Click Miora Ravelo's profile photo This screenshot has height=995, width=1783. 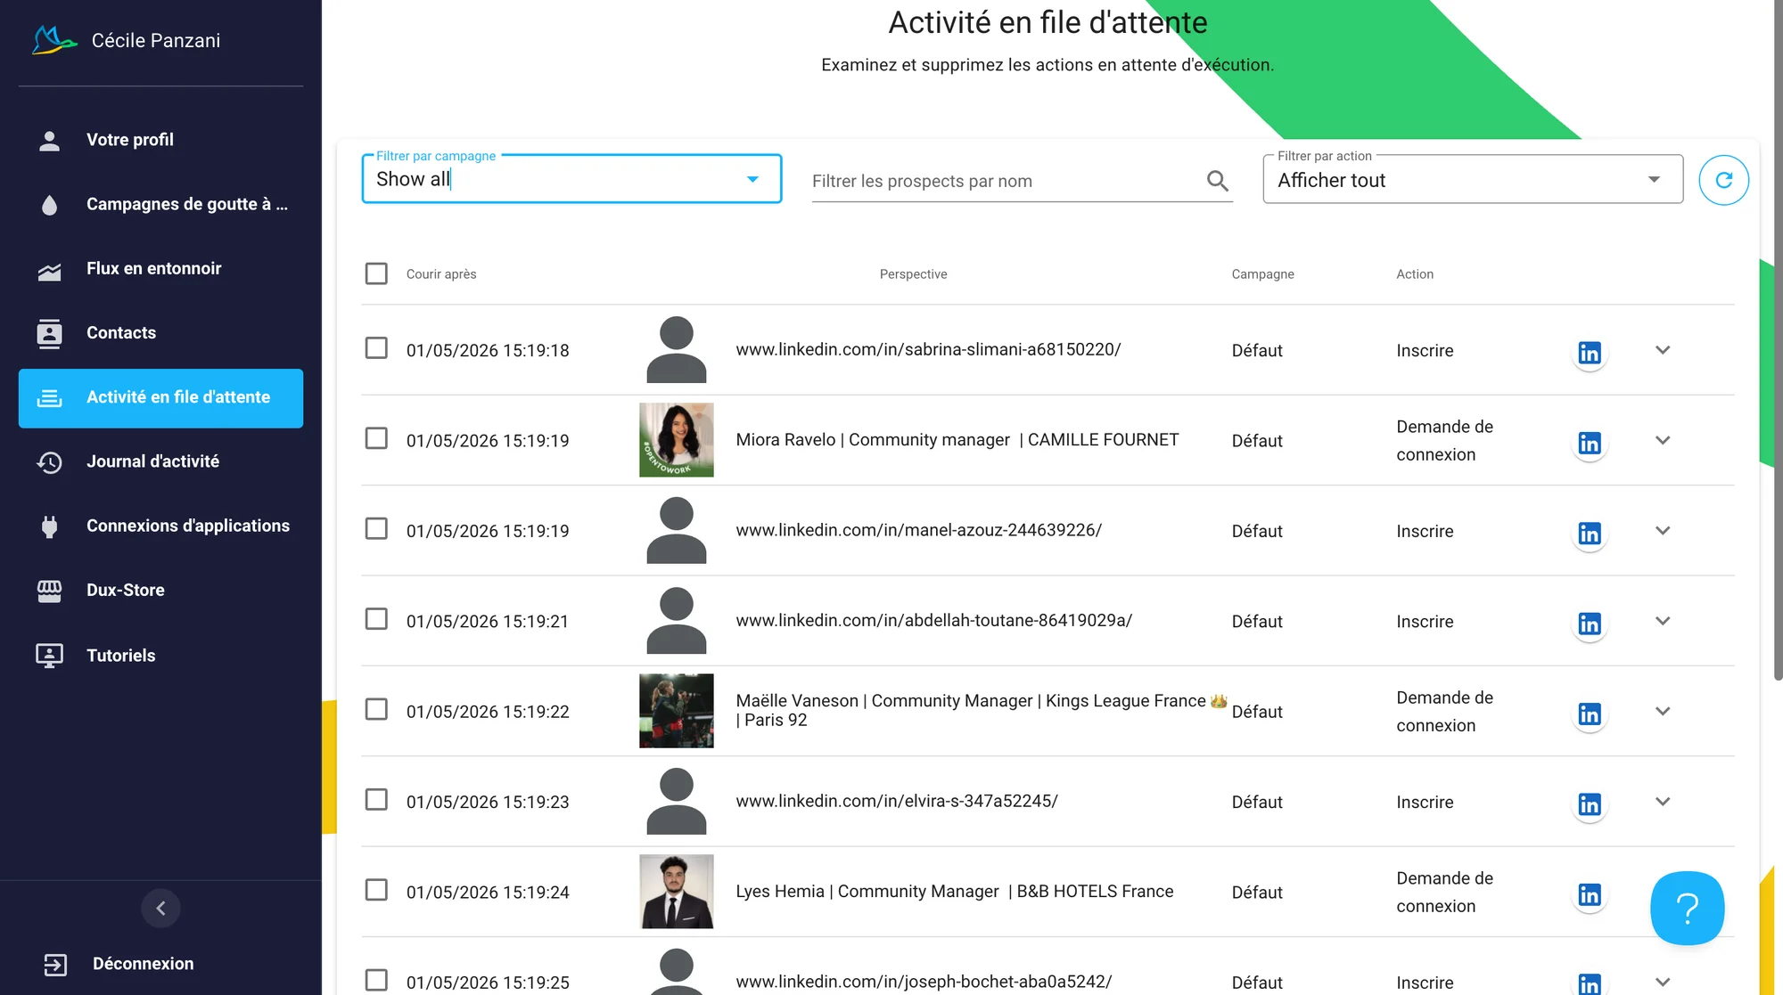(676, 440)
